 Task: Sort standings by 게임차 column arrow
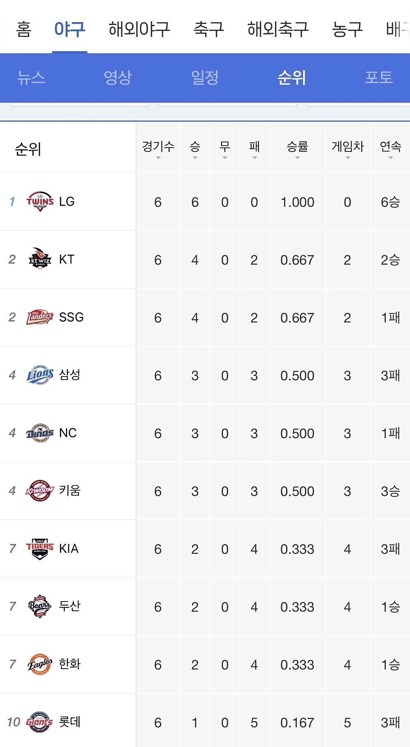(x=348, y=158)
